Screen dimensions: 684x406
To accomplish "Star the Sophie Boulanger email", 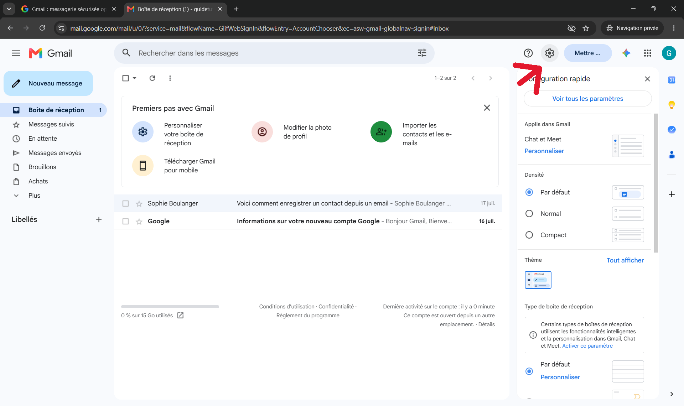I will [139, 204].
